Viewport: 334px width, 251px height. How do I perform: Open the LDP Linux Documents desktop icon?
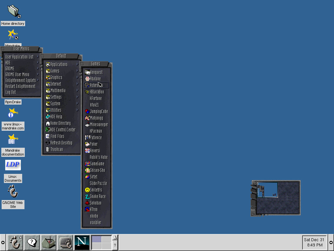coord(13,165)
